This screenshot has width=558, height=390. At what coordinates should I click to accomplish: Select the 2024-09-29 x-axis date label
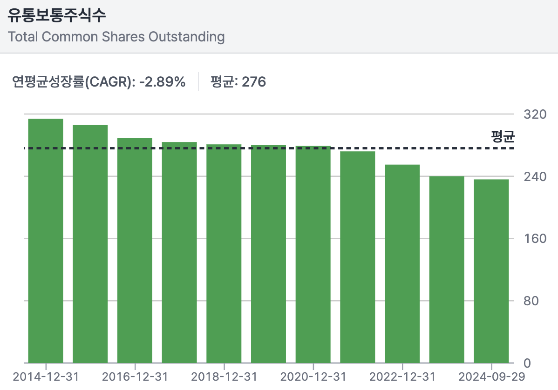[491, 377]
